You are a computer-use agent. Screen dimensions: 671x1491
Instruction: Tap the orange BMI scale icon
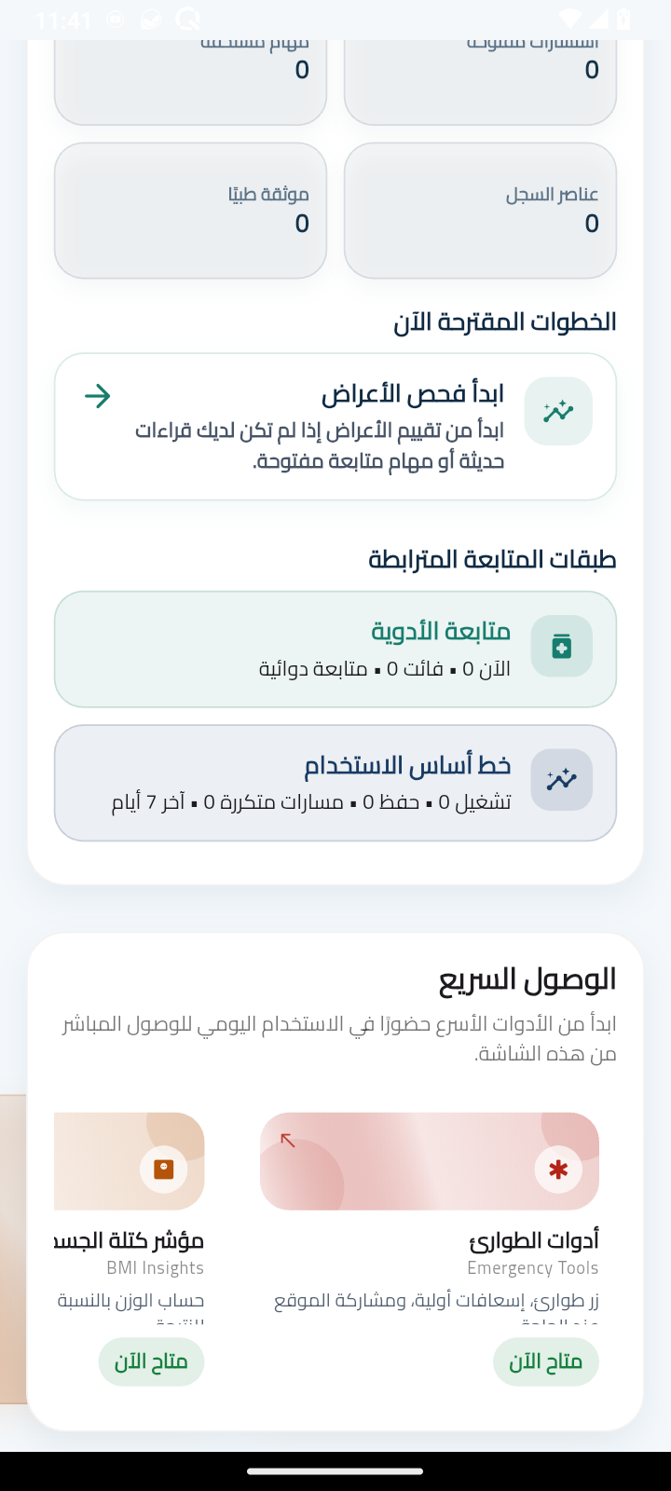164,1170
